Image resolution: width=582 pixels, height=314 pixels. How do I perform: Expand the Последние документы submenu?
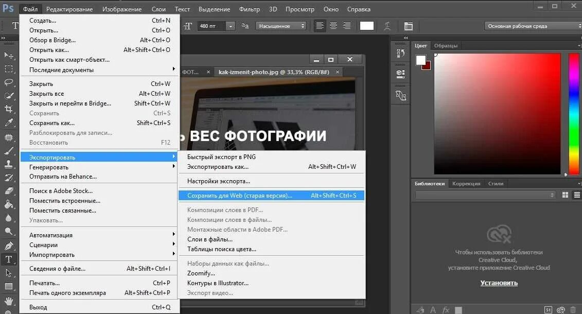click(99, 70)
